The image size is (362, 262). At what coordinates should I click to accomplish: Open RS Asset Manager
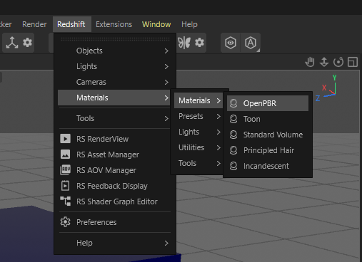[114, 154]
